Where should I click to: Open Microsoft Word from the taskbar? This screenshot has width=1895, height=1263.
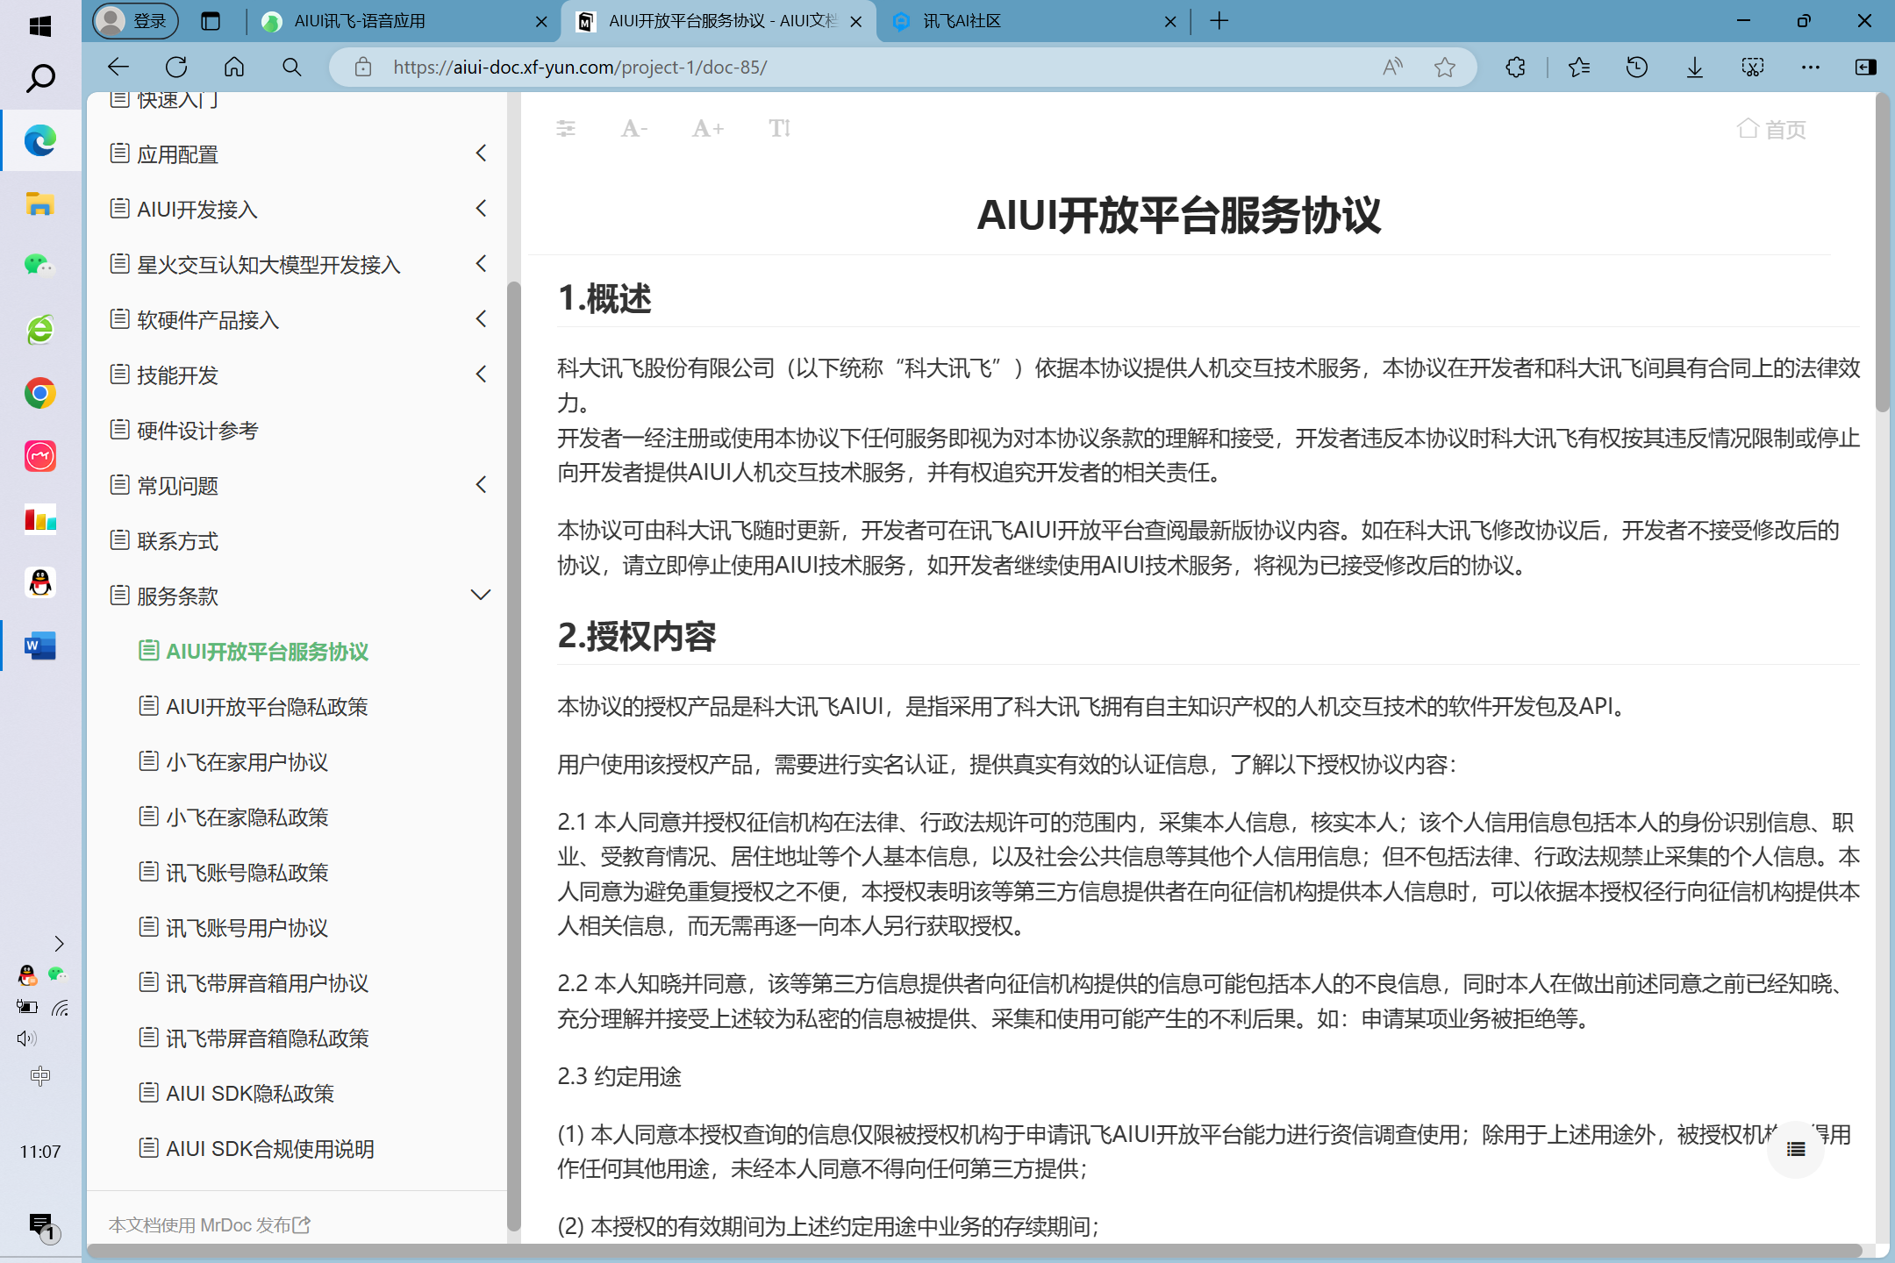coord(40,646)
